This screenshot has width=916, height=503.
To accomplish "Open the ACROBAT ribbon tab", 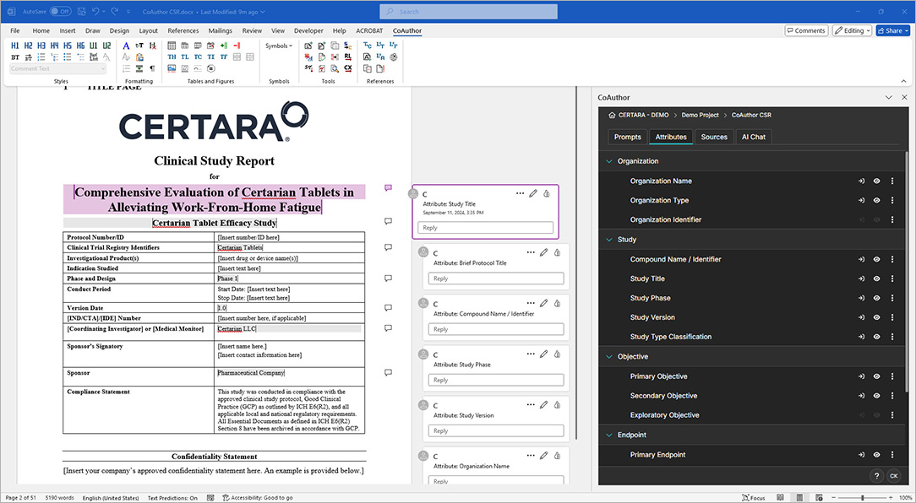I will 369,31.
